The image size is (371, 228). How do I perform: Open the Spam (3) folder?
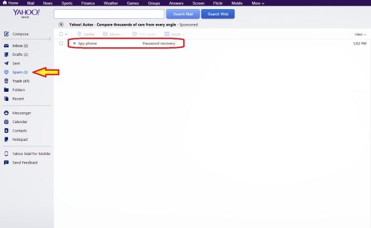[20, 72]
